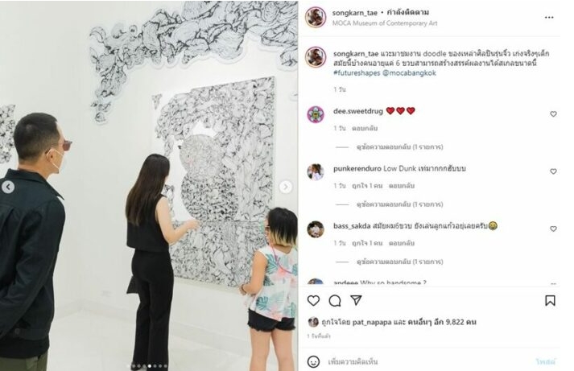This screenshot has width=574, height=371.
Task: Like the post with heart icon
Action: [x=313, y=301]
